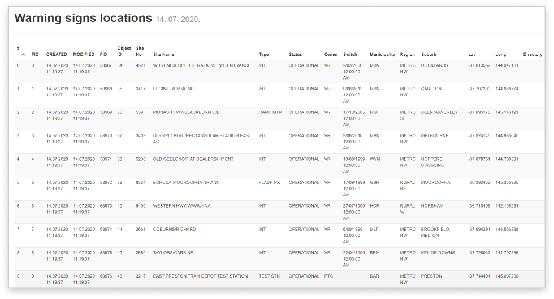Click site number 3417
Image resolution: width=554 pixels, height=299 pixels.
click(x=141, y=89)
